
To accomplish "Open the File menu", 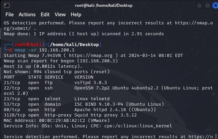I will click(10, 15).
